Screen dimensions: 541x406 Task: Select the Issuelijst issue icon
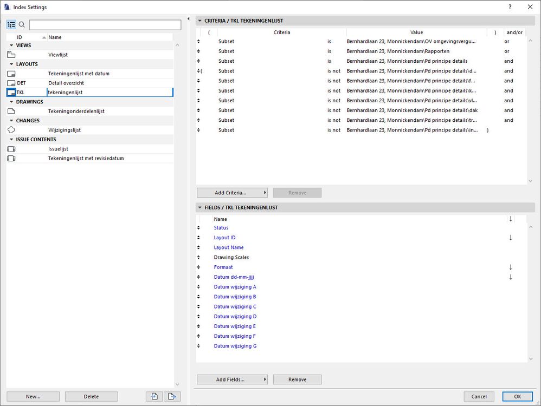11,149
